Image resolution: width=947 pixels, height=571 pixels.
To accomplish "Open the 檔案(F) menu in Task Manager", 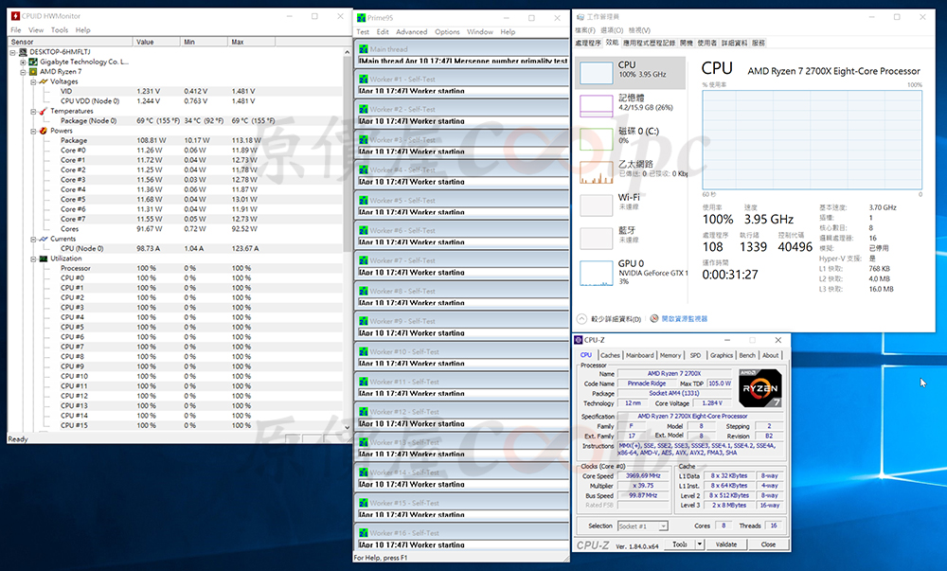I will tap(585, 30).
